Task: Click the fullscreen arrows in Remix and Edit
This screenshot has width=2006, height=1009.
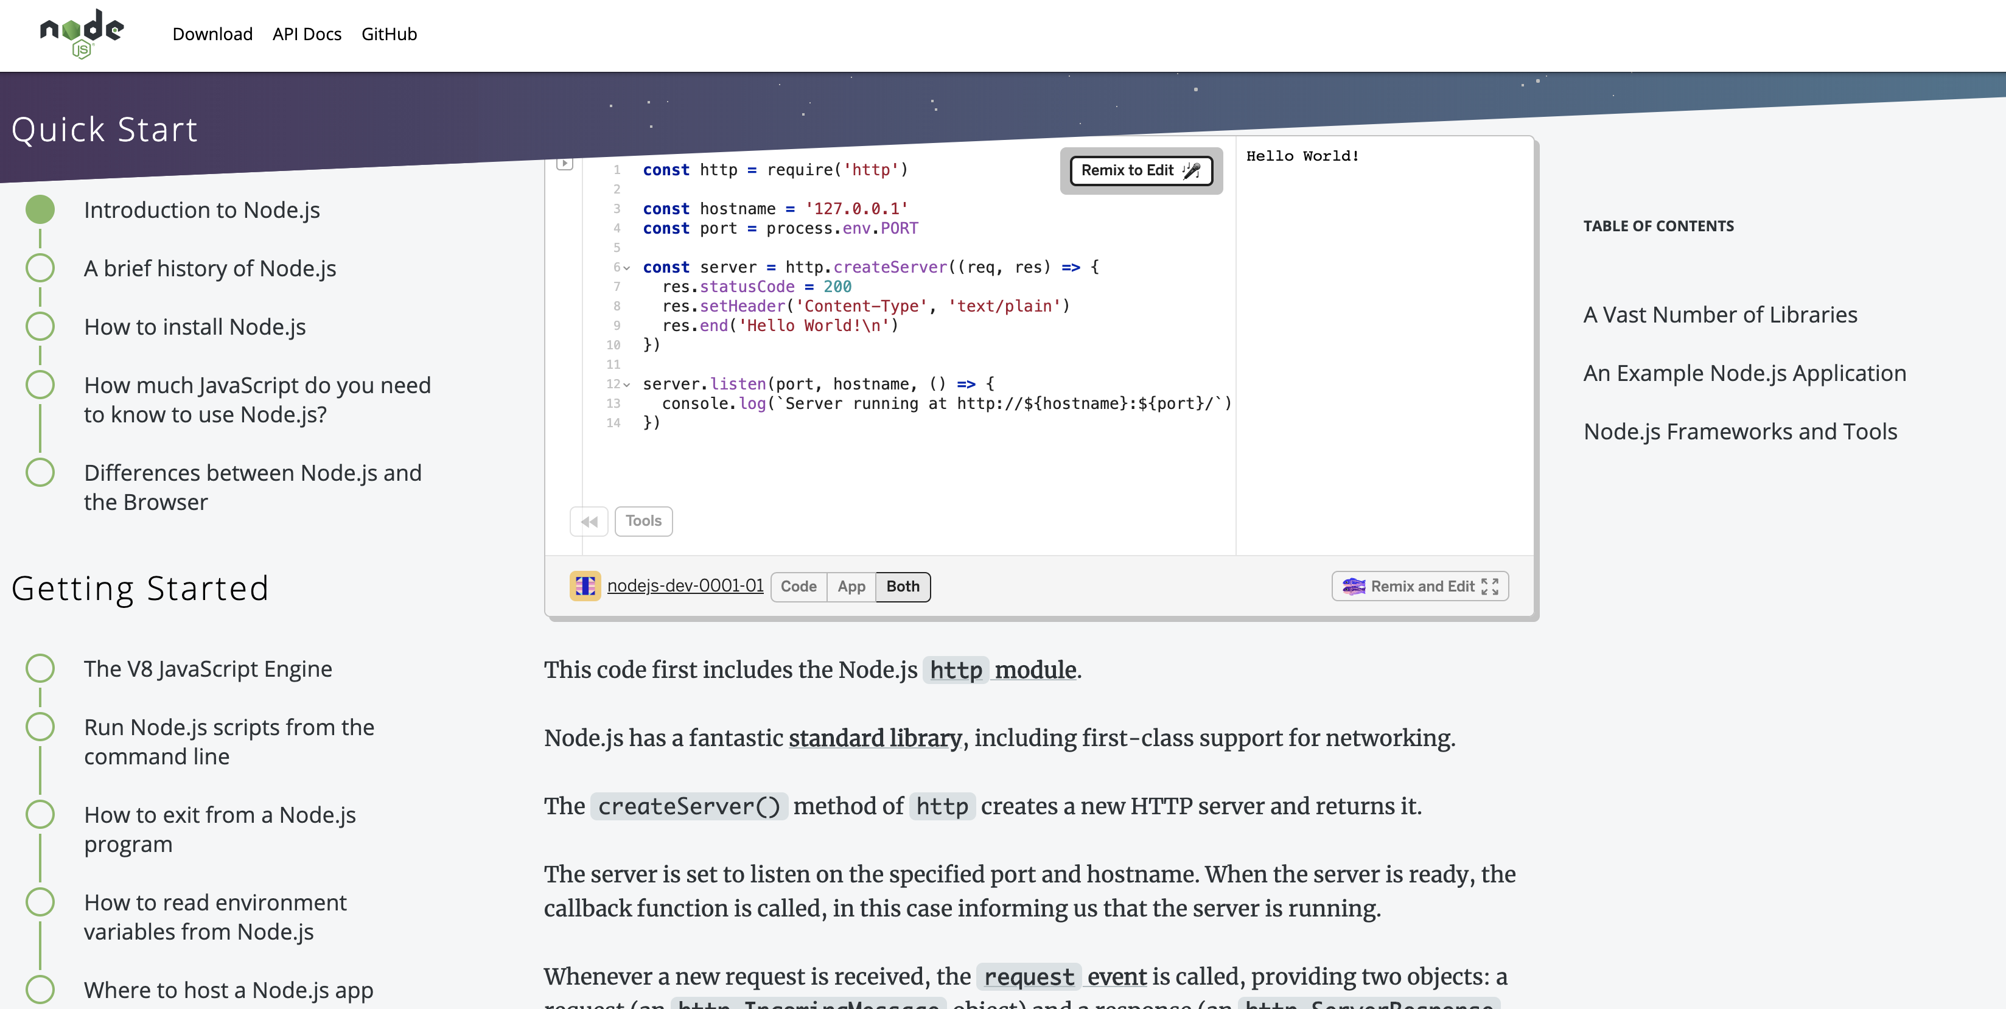Action: click(1490, 586)
